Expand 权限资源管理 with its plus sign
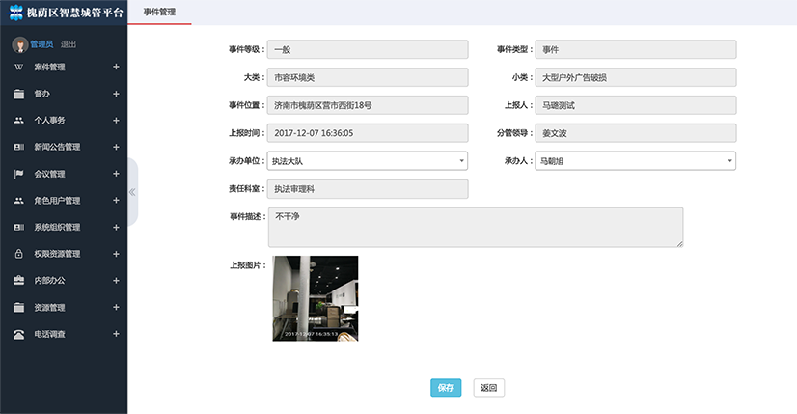Screen dimensions: 797x414 pyautogui.click(x=116, y=254)
